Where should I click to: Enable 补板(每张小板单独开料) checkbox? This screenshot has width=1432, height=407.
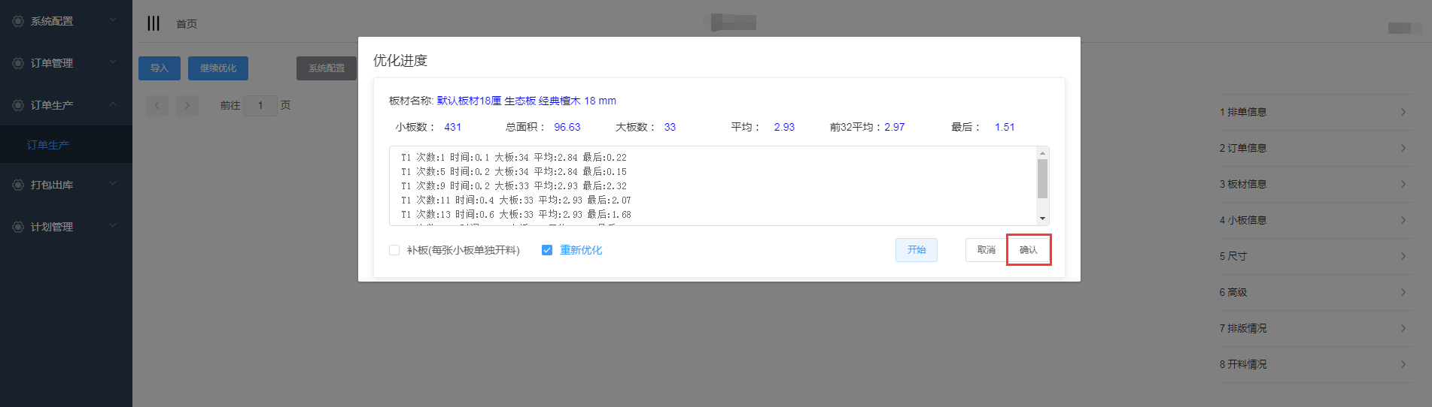[394, 250]
